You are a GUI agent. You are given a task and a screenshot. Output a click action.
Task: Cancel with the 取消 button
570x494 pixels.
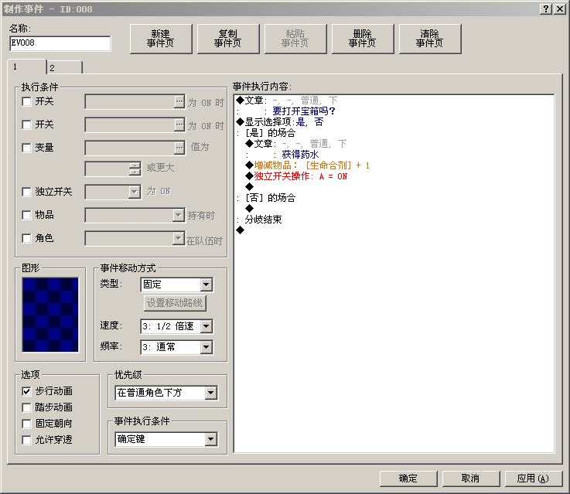(x=471, y=479)
